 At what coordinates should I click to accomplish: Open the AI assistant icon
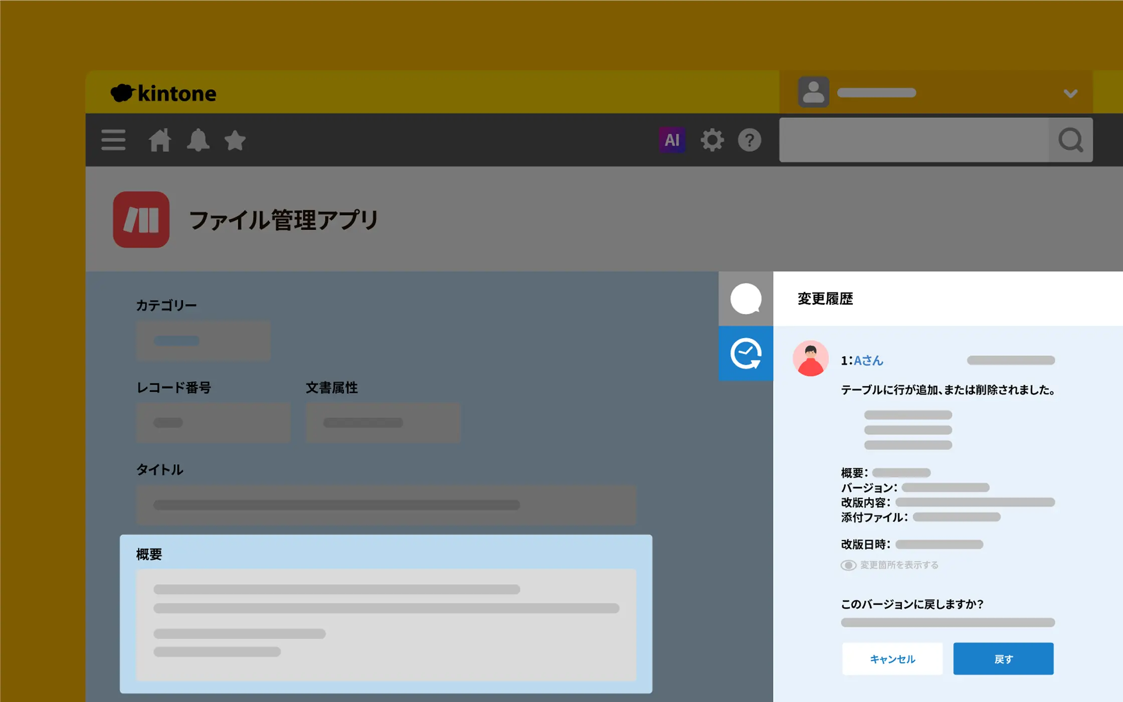tap(672, 140)
